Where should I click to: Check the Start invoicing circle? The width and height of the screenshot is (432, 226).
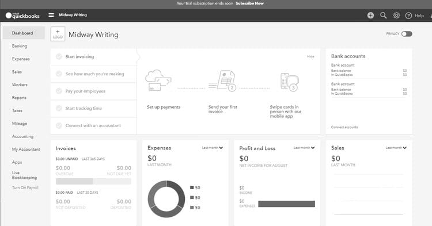(59, 56)
